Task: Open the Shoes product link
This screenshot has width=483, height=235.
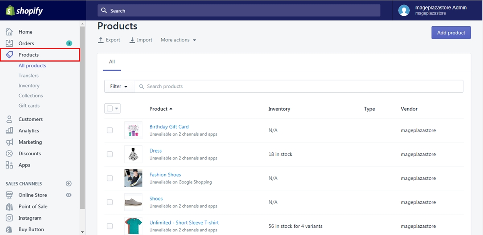Action: point(156,199)
